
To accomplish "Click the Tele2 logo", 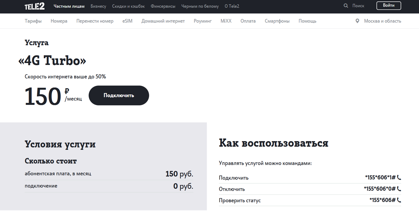I will (35, 6).
